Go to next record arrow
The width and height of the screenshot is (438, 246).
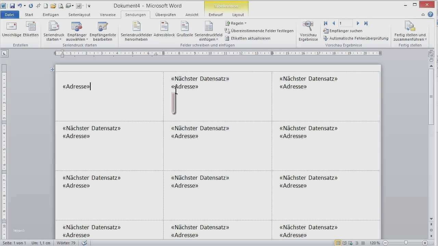click(x=358, y=23)
